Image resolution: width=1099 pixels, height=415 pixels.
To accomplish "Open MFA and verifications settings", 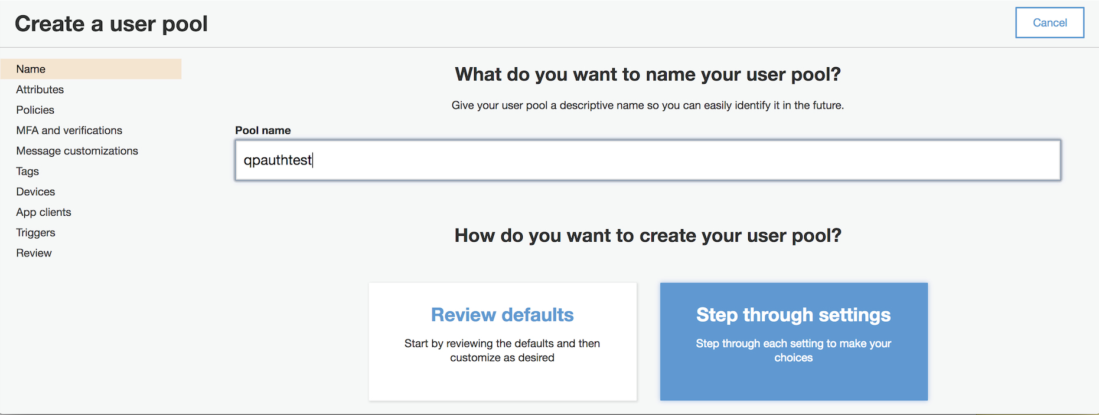I will [69, 130].
